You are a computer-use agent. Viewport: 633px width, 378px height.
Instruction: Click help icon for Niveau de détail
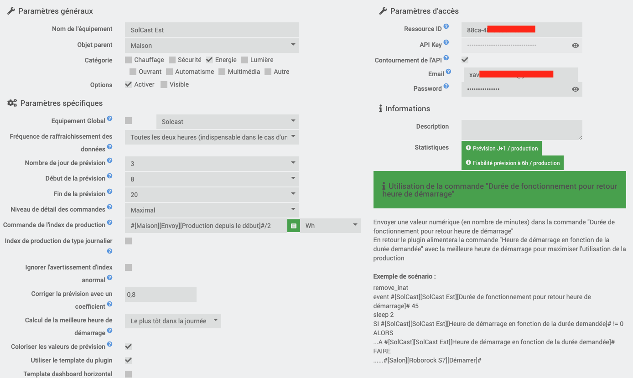pyautogui.click(x=110, y=208)
